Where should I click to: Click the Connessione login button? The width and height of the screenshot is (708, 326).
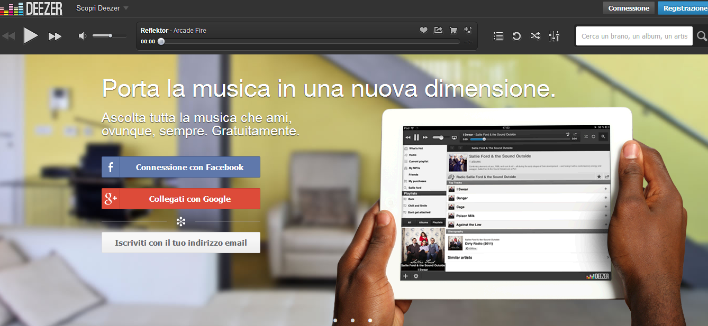tap(629, 8)
